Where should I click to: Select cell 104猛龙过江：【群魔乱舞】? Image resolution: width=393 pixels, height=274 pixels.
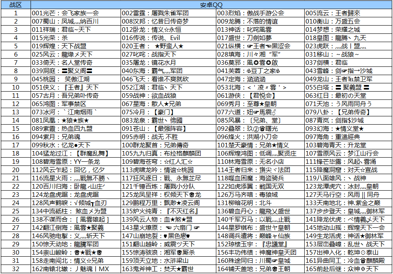[x=76, y=154]
